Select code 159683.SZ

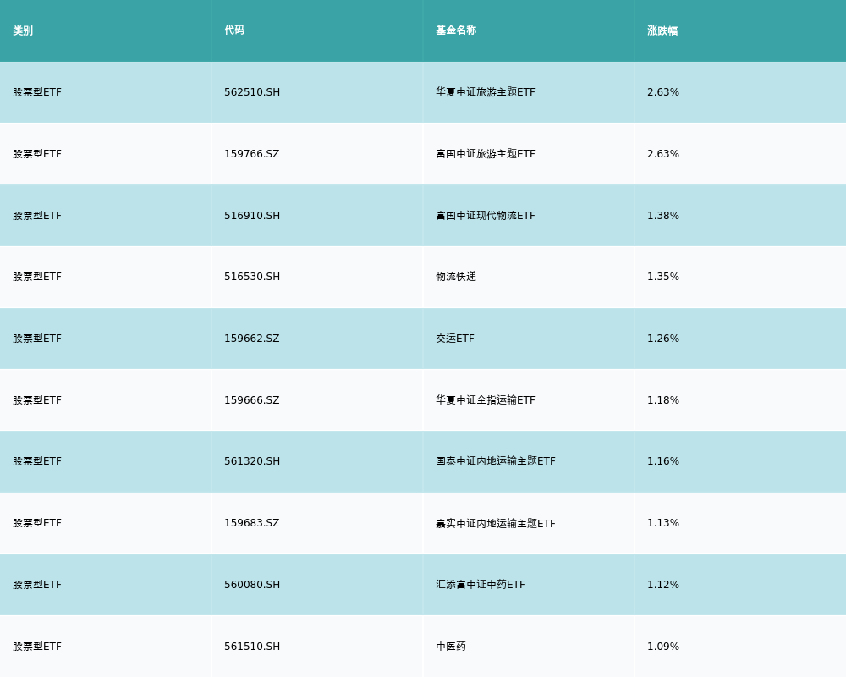[252, 523]
